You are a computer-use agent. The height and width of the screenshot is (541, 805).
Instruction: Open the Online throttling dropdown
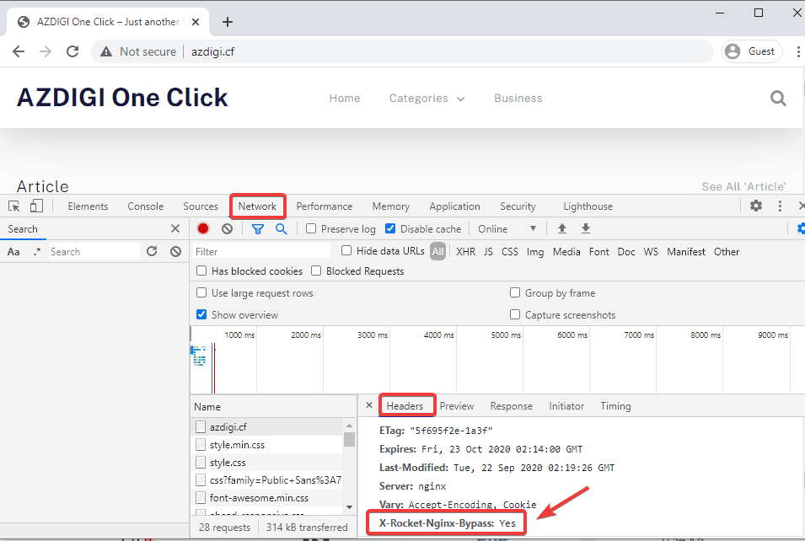507,228
